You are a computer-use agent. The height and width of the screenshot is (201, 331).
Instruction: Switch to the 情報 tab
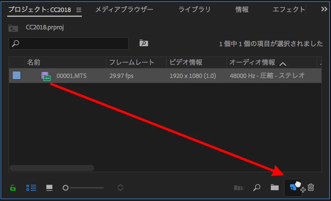242,10
